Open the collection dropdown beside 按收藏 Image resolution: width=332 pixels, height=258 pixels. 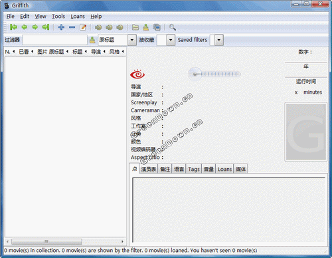point(171,40)
